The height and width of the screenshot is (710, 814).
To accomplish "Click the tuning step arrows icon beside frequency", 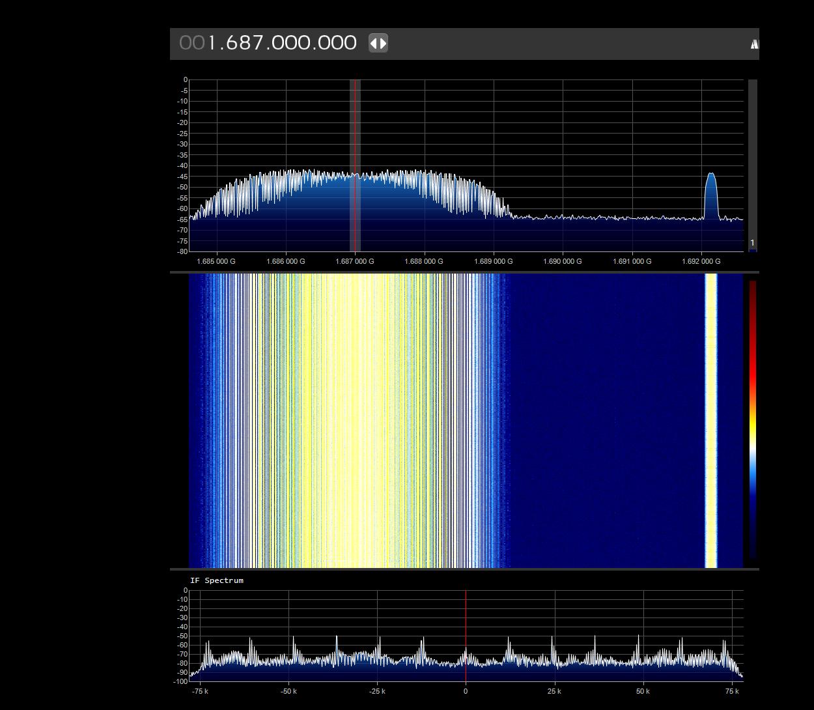I will [378, 44].
